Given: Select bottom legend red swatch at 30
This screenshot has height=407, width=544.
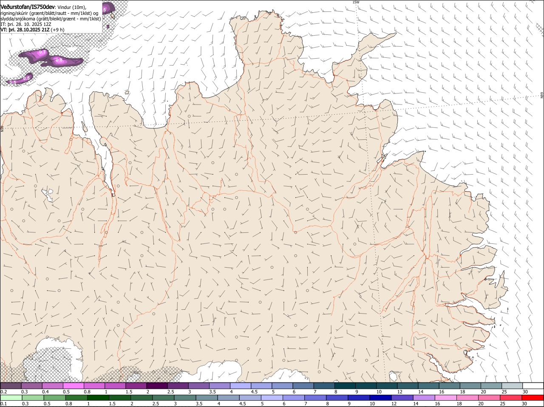Looking at the screenshot, I should pyautogui.click(x=533, y=398).
